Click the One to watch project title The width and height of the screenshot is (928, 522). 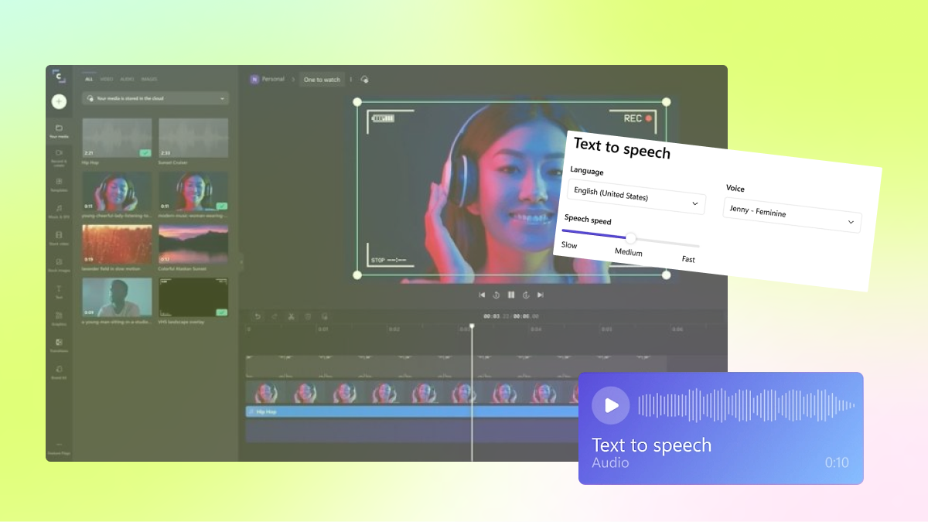pyautogui.click(x=322, y=80)
